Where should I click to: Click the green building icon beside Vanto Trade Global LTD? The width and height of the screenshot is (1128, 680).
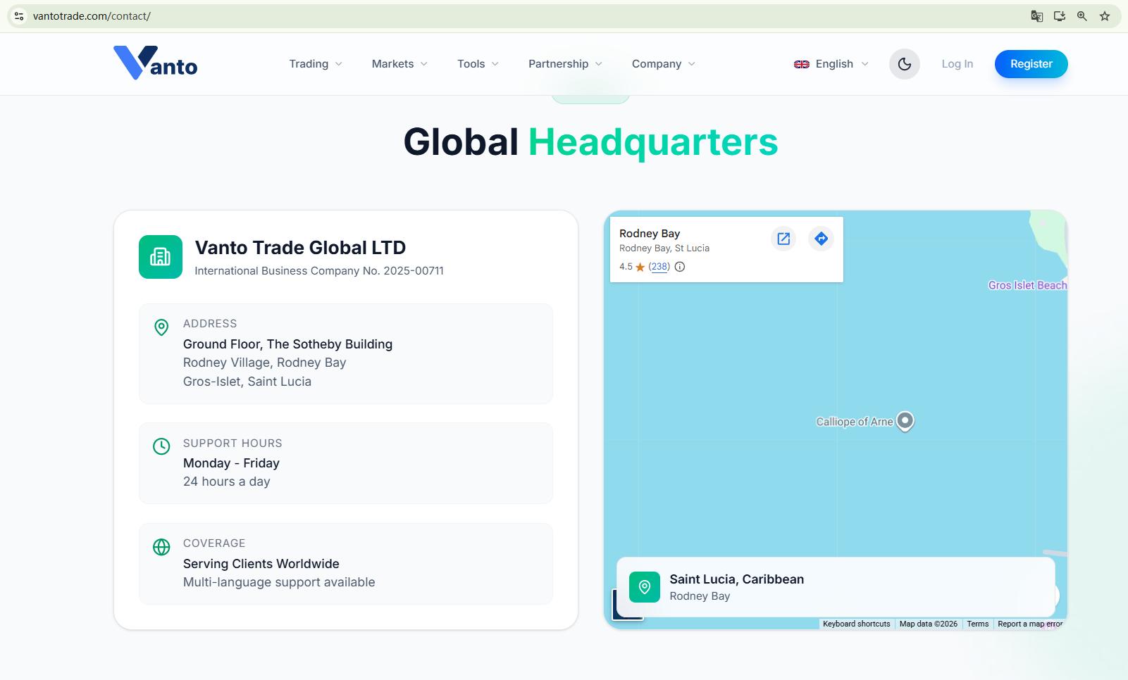(161, 257)
